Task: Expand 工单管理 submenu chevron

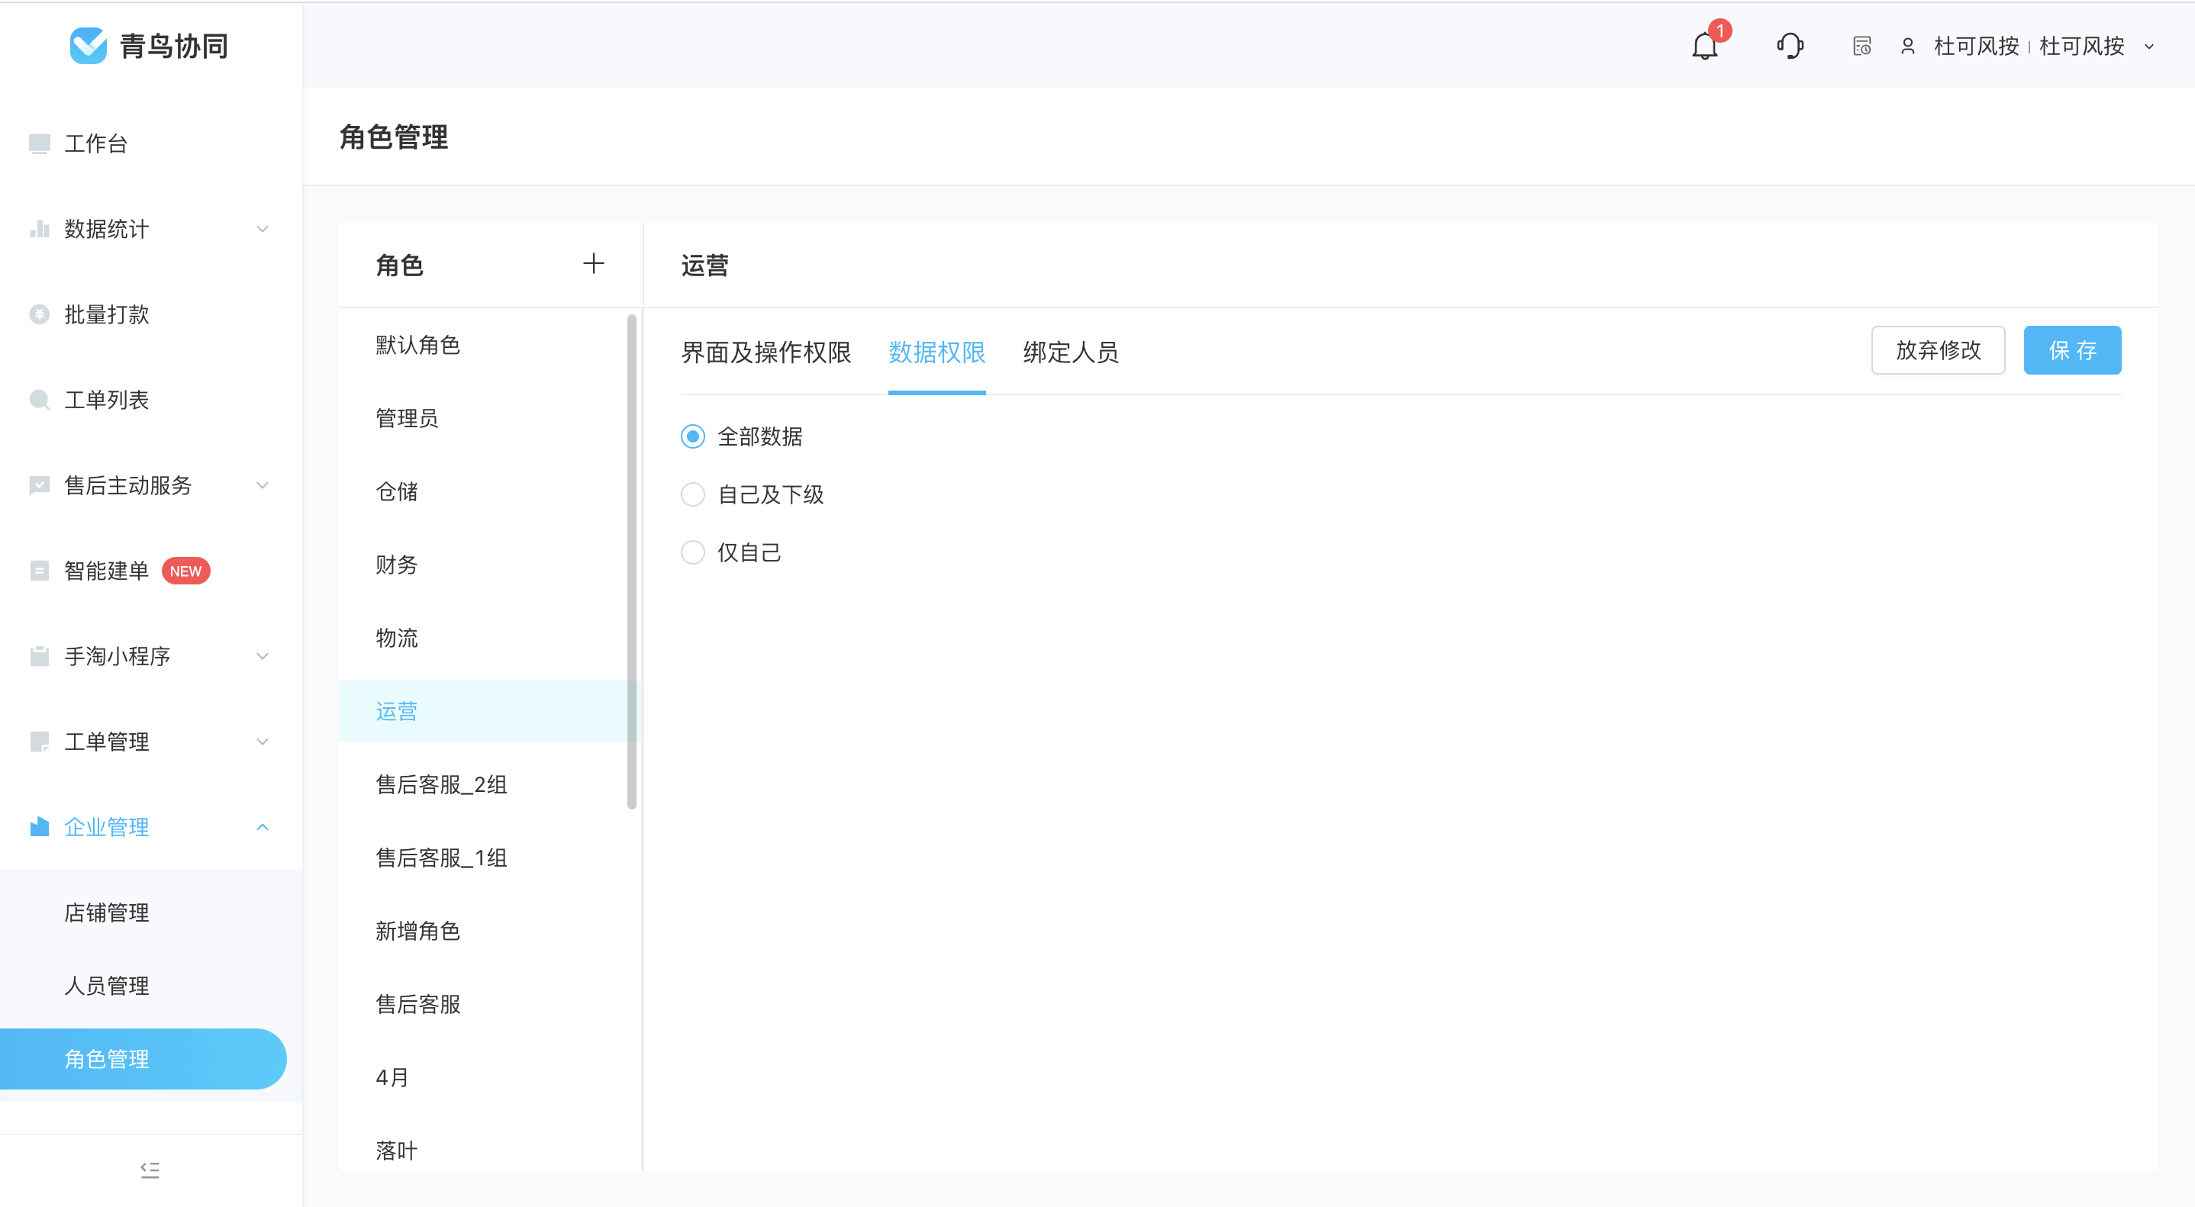Action: click(x=263, y=741)
